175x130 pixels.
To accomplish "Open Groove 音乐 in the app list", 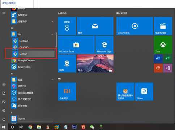I will tap(33, 67).
